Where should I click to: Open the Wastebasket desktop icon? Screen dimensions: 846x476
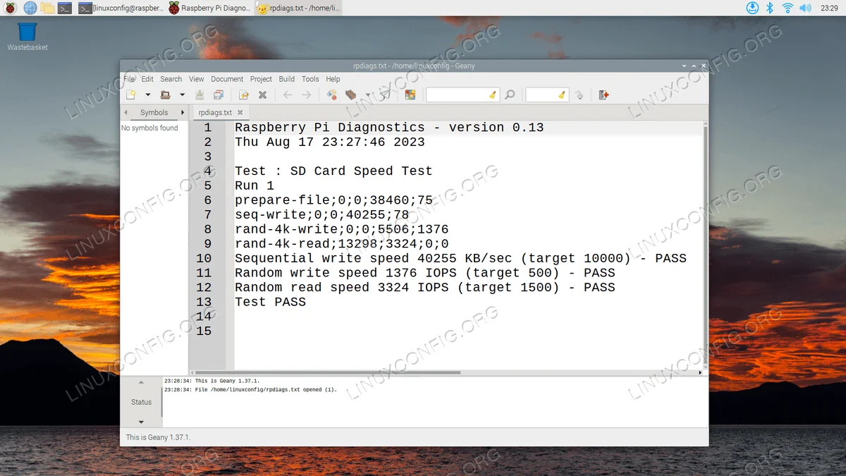(27, 37)
